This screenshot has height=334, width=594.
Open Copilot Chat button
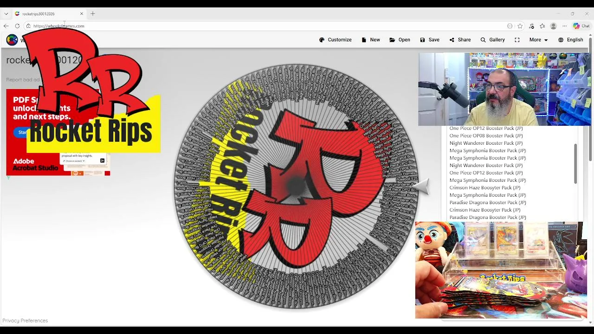[x=581, y=26]
